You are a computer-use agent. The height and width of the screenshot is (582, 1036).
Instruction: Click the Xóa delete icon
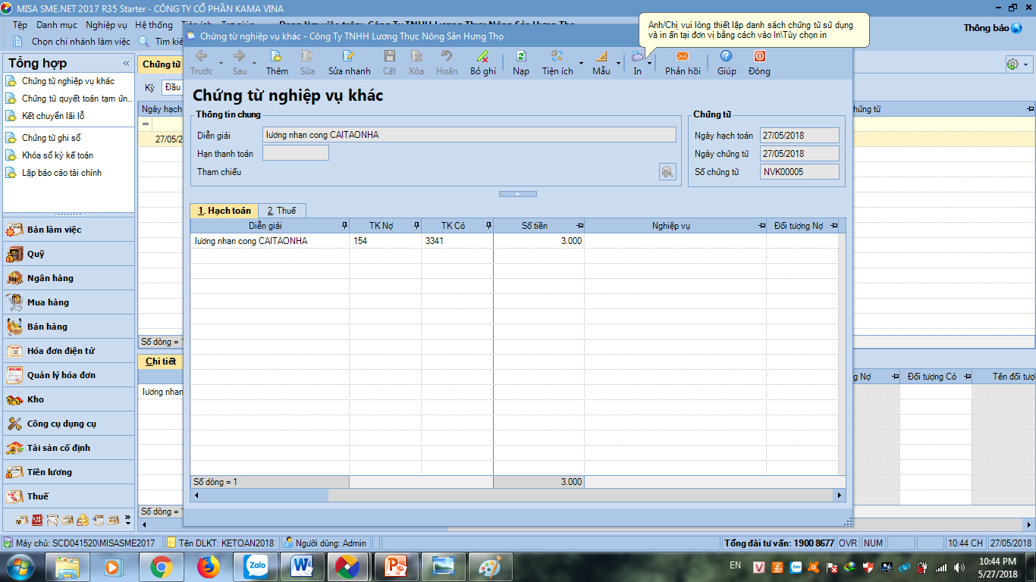point(416,56)
